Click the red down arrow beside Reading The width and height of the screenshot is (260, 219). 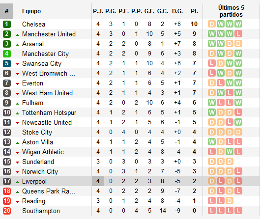pos(17,202)
